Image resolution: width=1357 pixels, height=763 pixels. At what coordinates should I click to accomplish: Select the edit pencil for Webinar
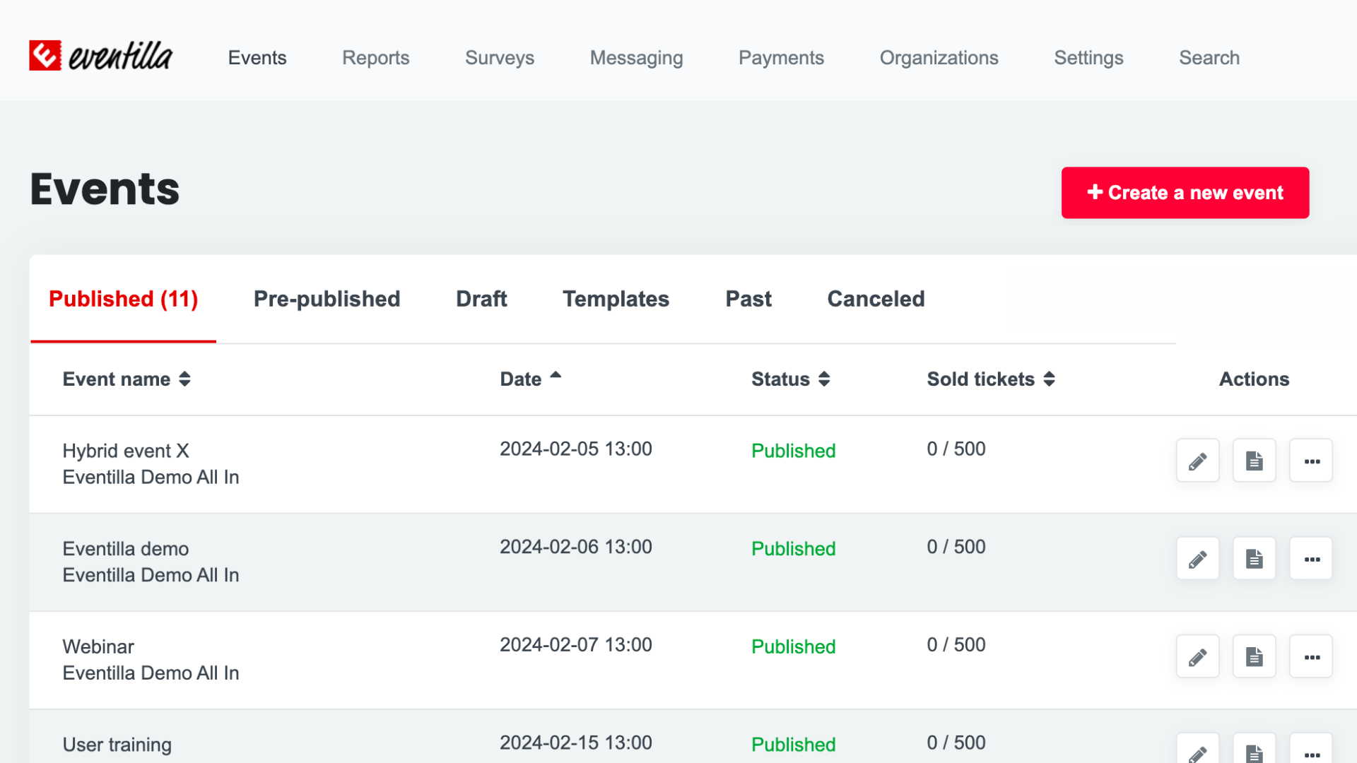(x=1197, y=656)
